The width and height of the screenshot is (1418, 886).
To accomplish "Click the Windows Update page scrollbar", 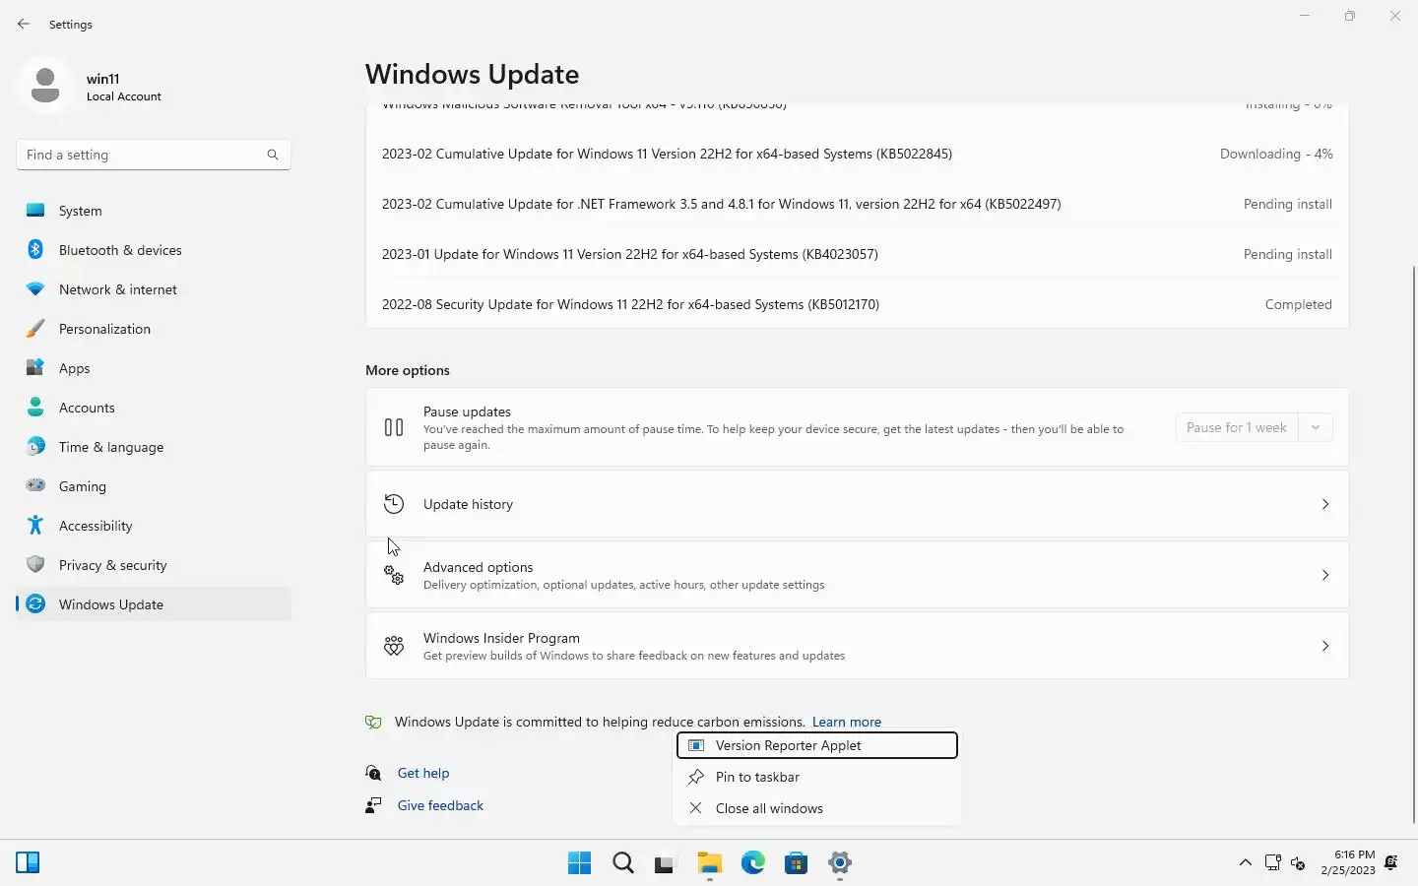I will [x=1414, y=543].
